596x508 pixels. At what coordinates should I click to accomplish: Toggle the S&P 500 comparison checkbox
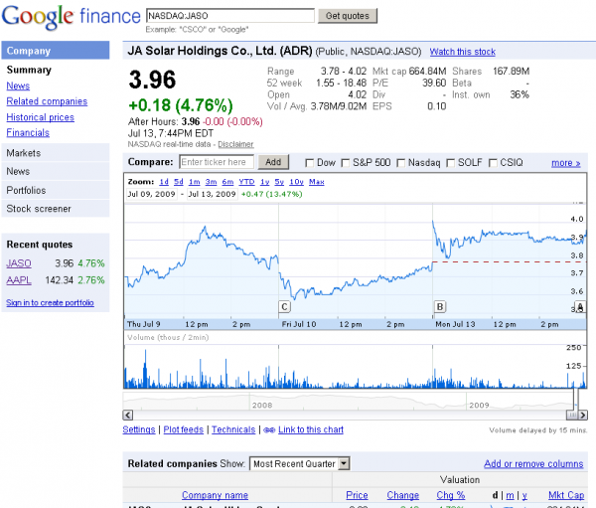click(345, 163)
